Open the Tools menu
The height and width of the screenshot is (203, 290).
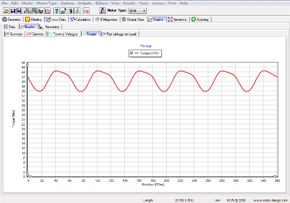(144, 3)
